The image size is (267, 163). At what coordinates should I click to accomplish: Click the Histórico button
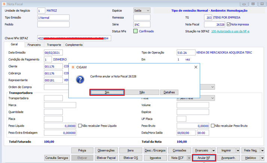pyautogui.click(x=251, y=158)
